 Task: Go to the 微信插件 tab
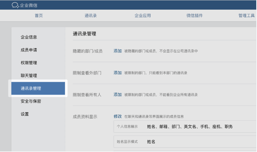point(194,15)
